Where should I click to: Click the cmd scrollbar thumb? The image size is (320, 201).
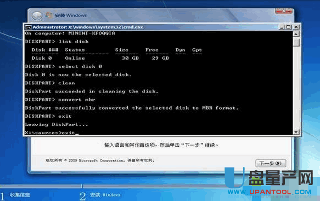coord(296,43)
